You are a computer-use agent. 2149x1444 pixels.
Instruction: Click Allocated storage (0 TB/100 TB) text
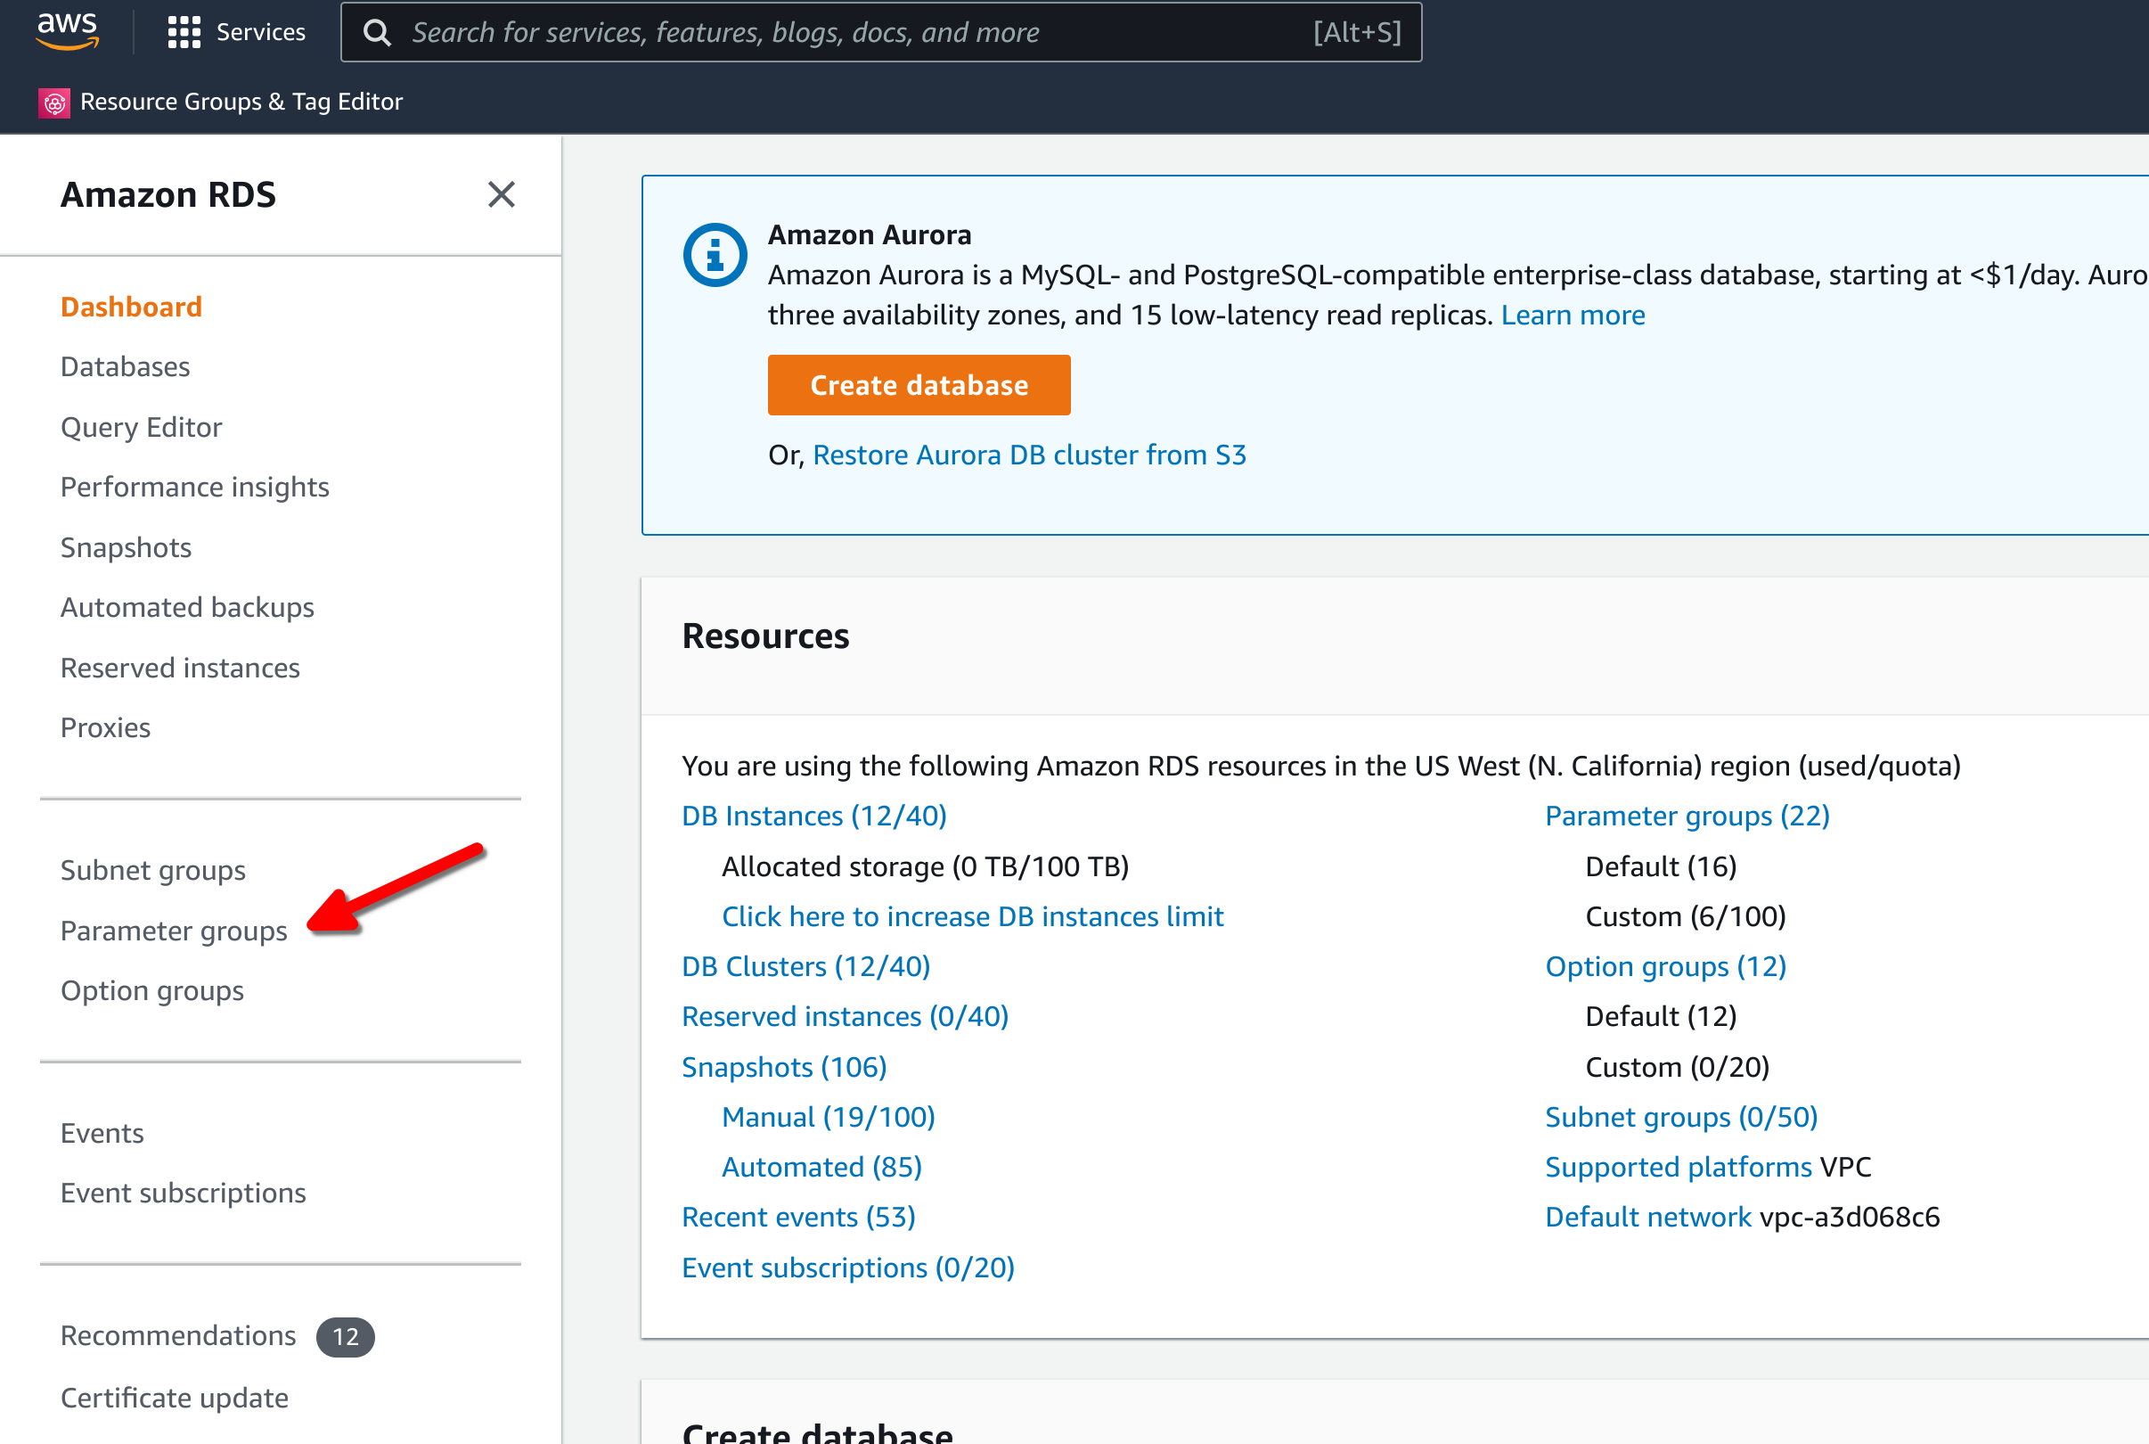tap(925, 866)
